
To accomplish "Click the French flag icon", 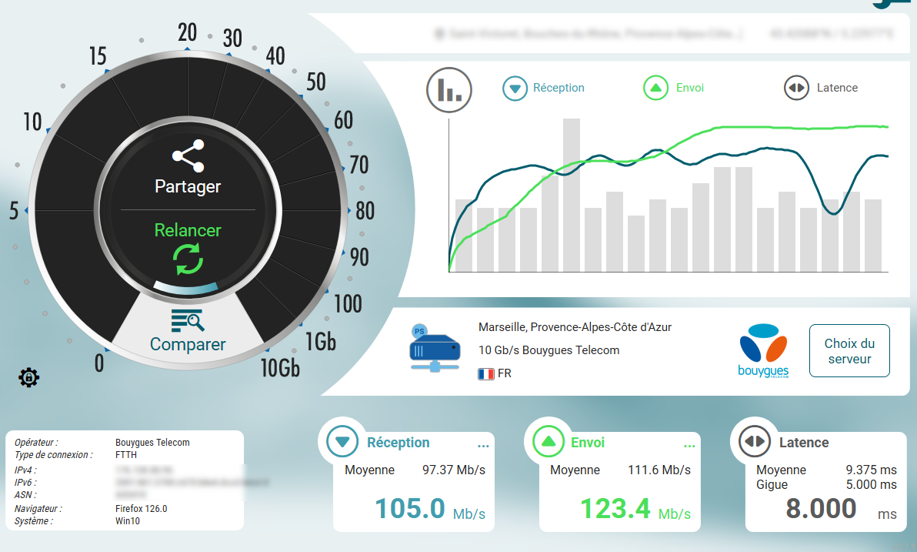I will click(x=485, y=373).
